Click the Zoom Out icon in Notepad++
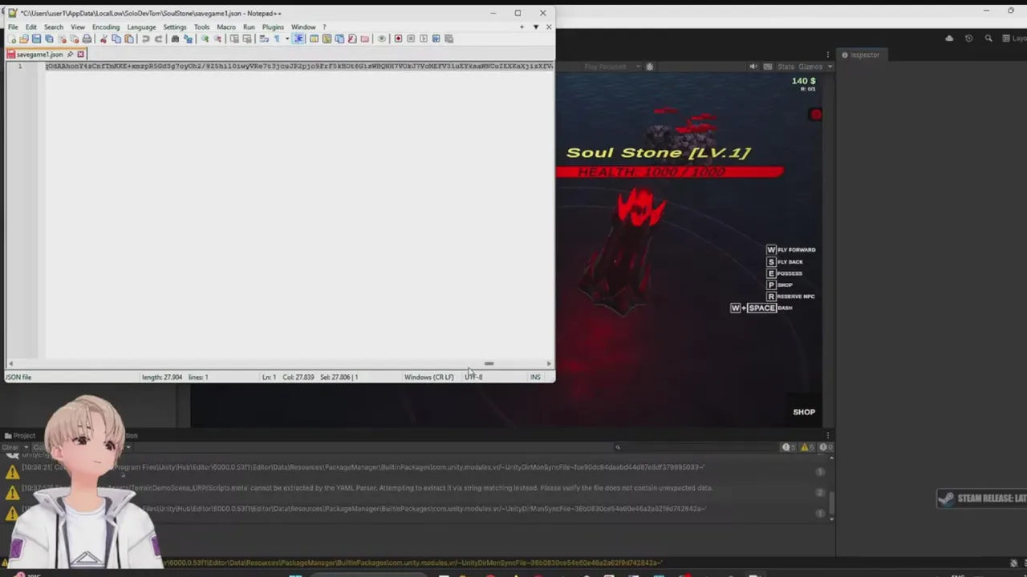This screenshot has height=577, width=1027. 217,38
